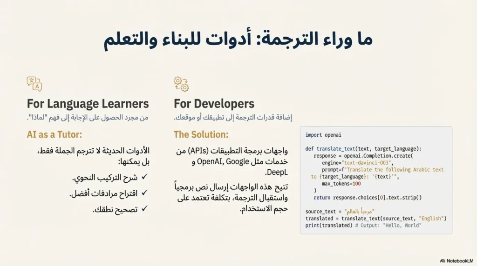Image resolution: width=477 pixels, height=266 pixels.
Task: Click the return response.choices code line
Action: tap(368, 198)
